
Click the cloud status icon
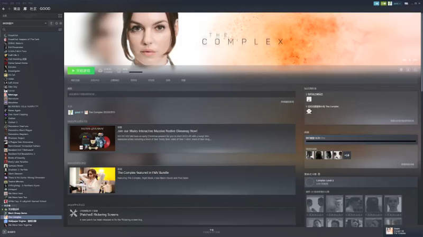point(100,71)
